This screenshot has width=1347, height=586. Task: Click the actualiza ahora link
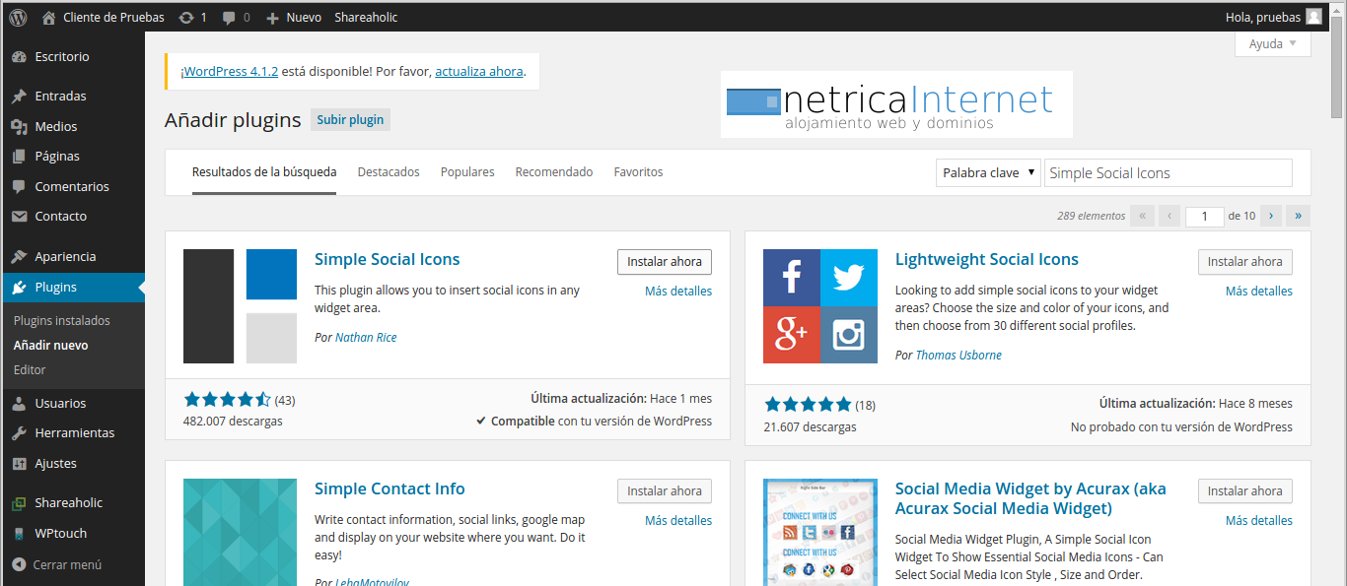479,71
